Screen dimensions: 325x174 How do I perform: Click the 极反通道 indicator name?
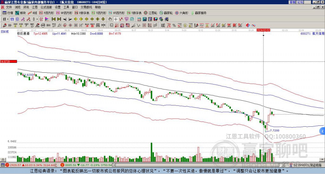(x=23, y=33)
